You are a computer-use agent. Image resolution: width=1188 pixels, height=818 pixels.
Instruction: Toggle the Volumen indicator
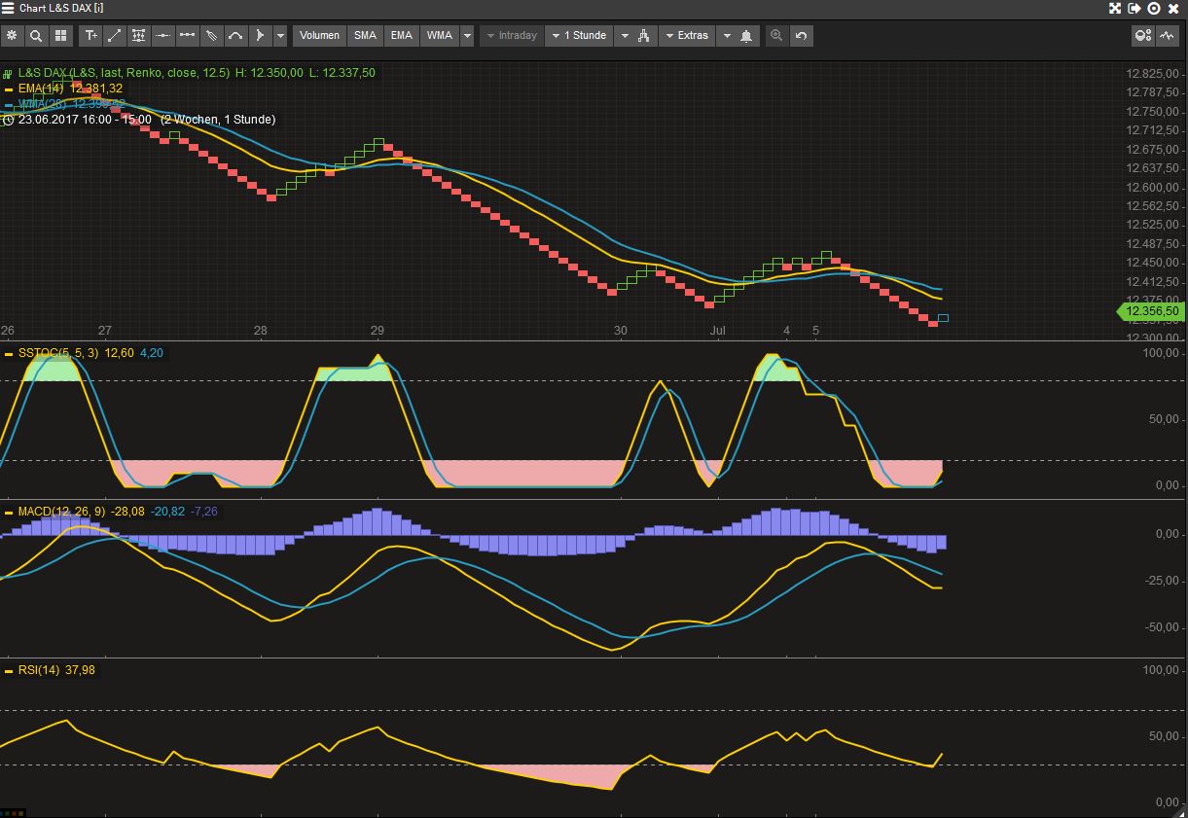pyautogui.click(x=318, y=35)
